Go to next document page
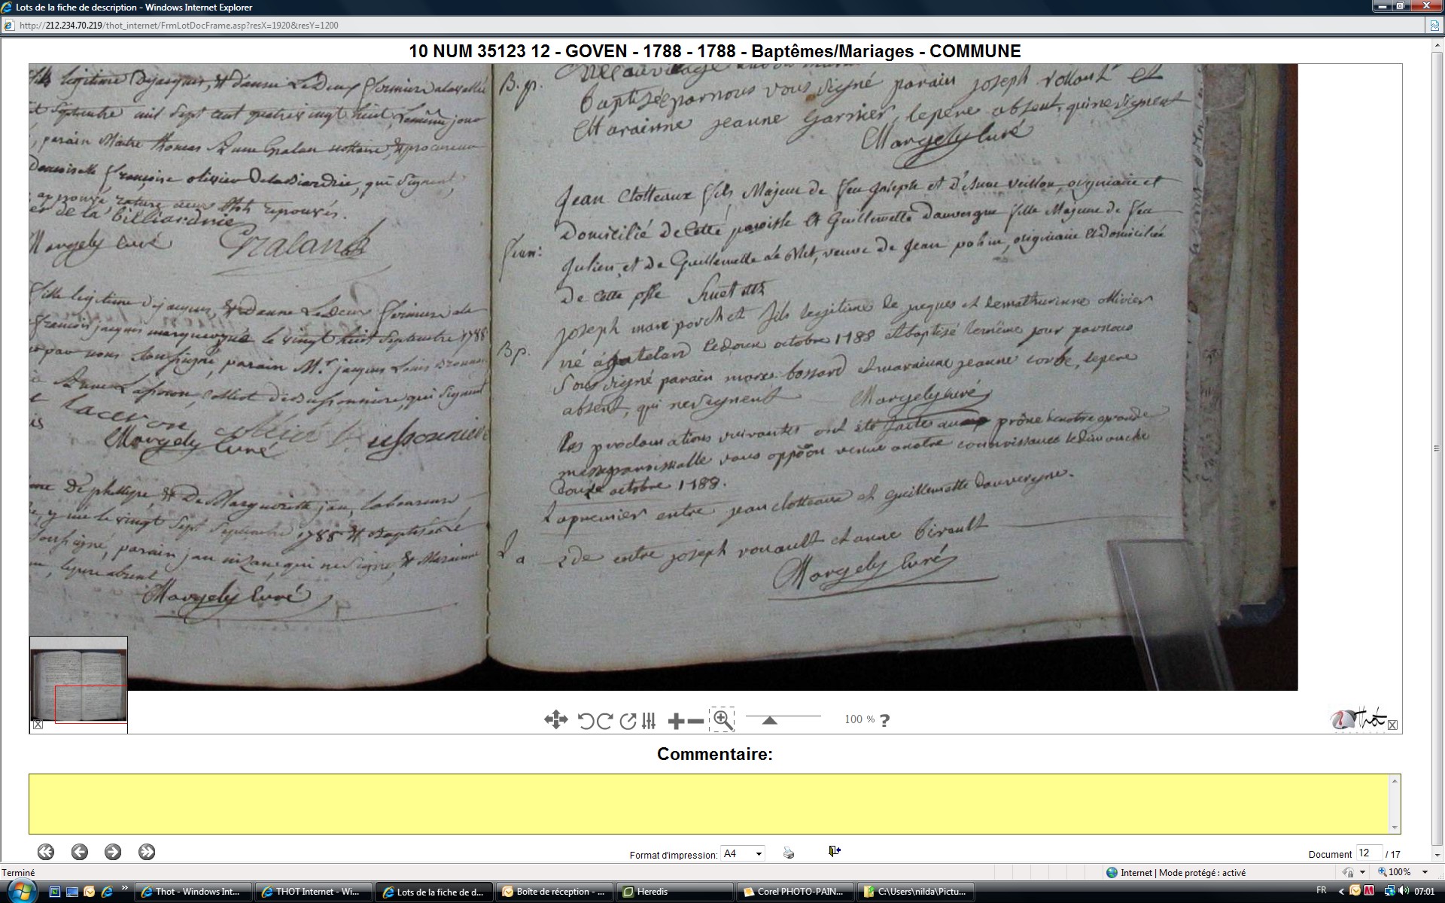Image resolution: width=1445 pixels, height=903 pixels. 113,852
